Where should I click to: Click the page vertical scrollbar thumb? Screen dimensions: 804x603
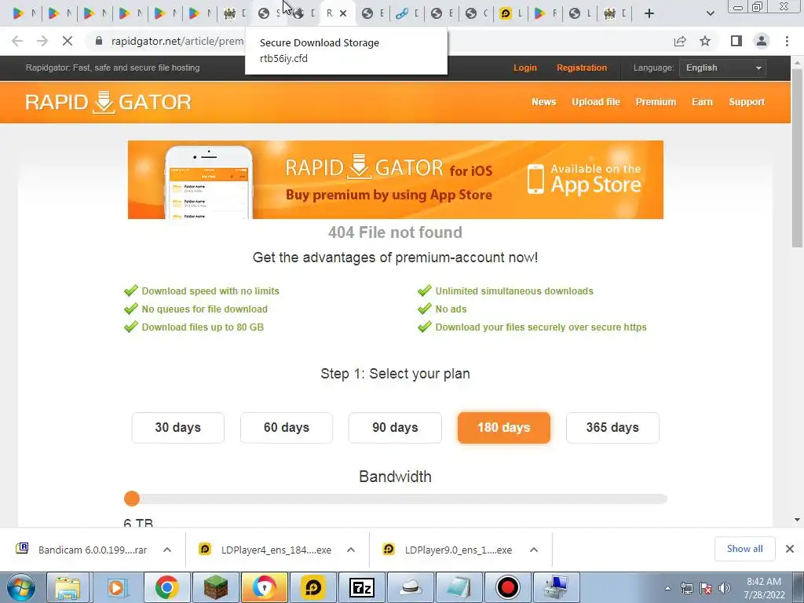797,156
